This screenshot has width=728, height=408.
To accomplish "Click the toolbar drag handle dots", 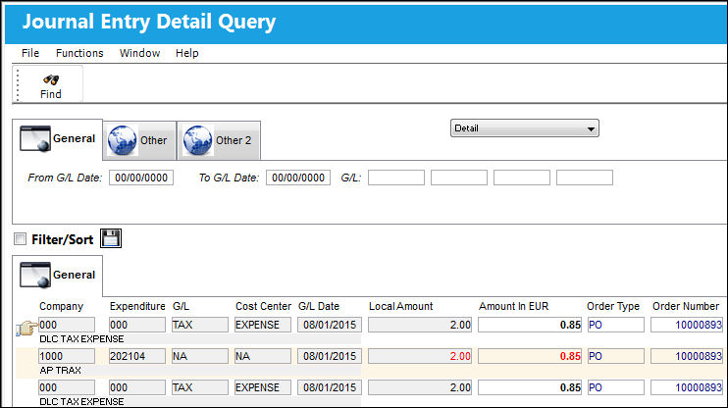I will (18, 84).
